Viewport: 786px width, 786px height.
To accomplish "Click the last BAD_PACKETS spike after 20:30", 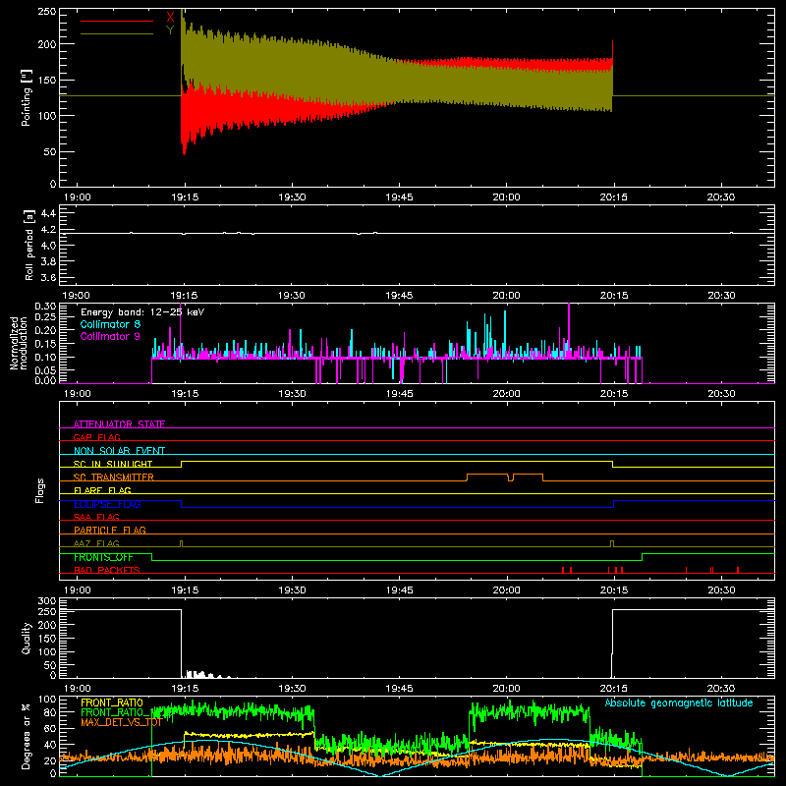I will click(x=738, y=570).
